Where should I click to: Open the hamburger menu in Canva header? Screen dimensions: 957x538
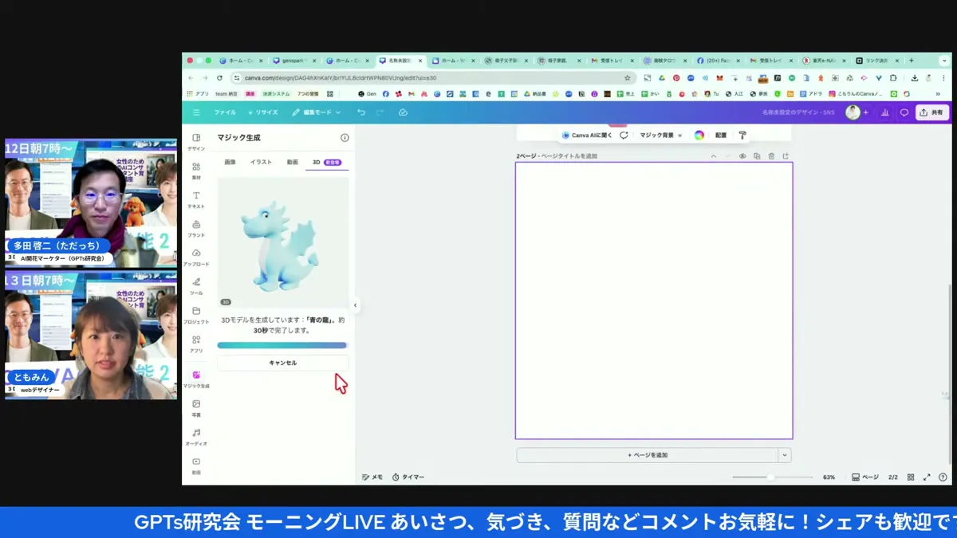[196, 112]
